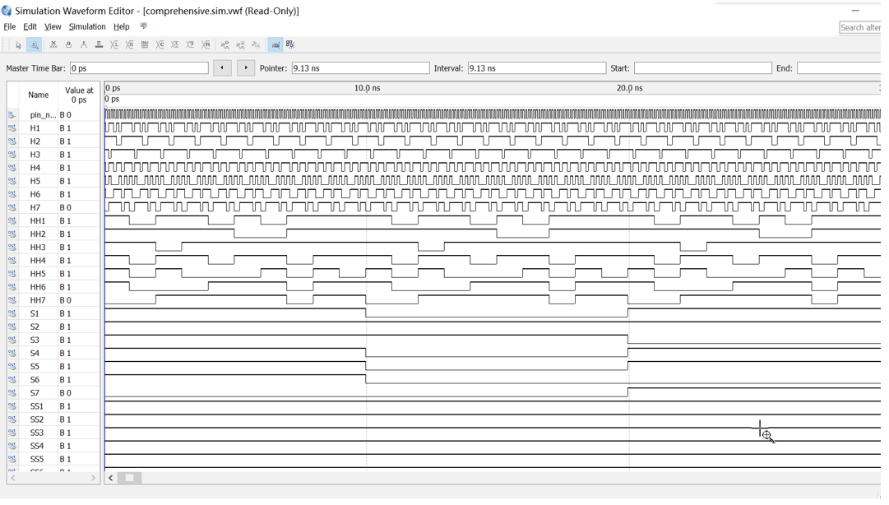Apply Forcing Low (0) toolbar icon
The height and width of the screenshot is (505, 889).
click(68, 44)
